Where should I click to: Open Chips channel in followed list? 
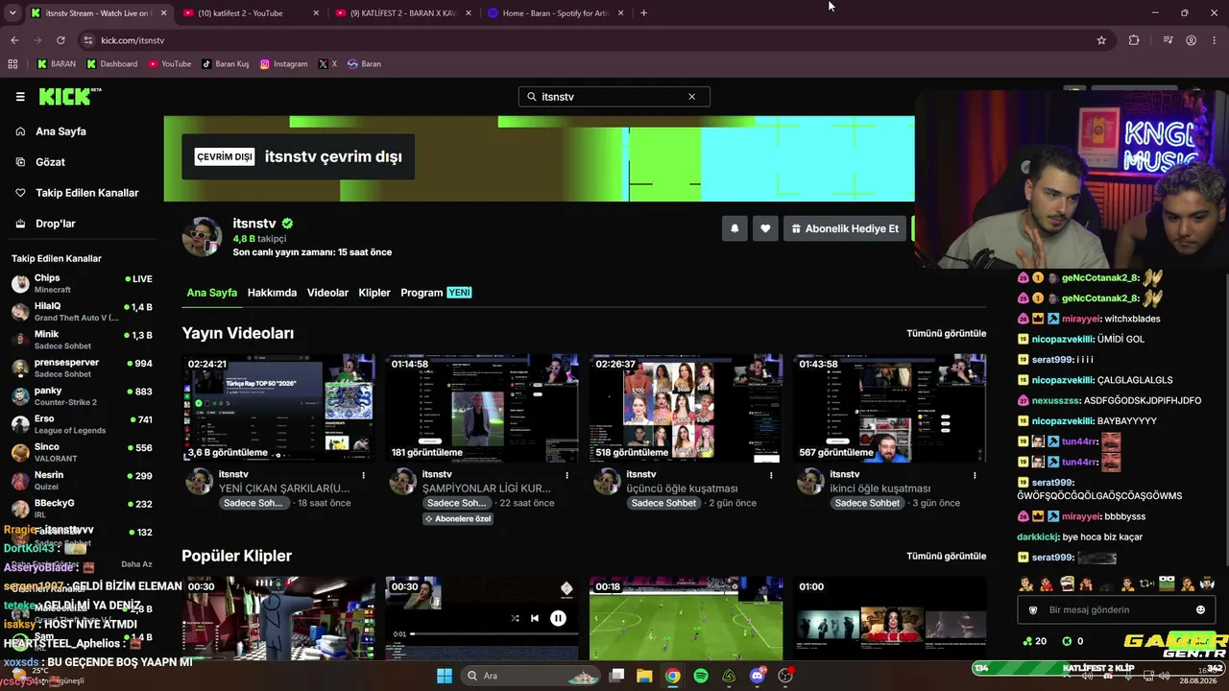pos(82,283)
